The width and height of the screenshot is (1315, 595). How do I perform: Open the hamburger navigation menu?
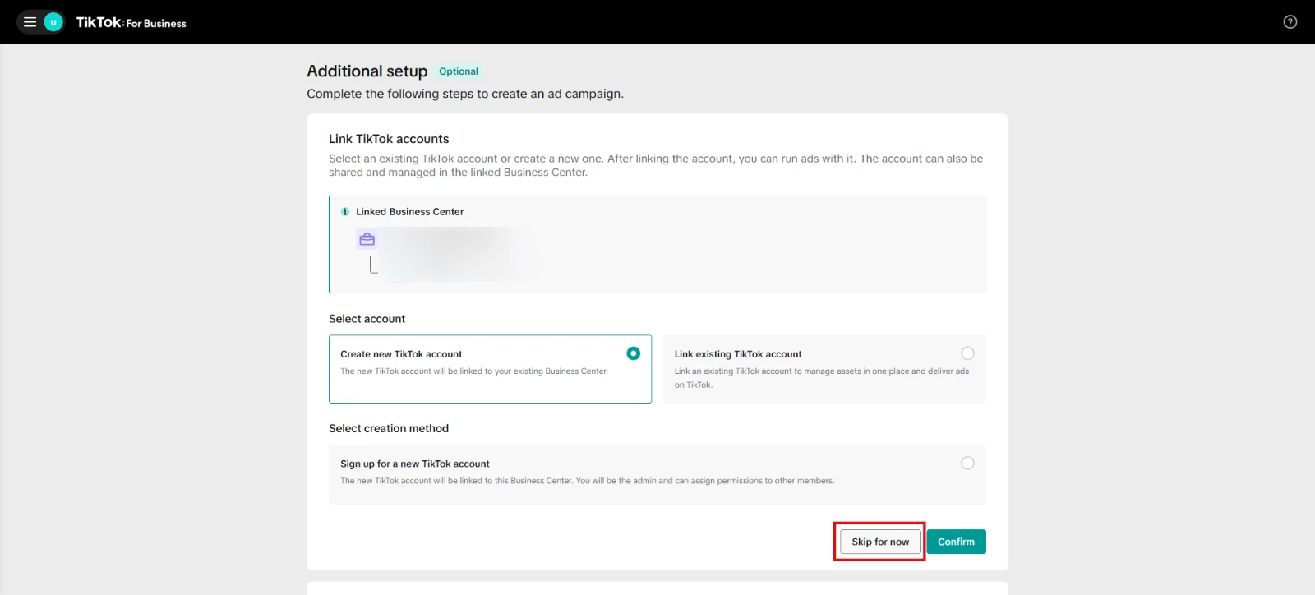pyautogui.click(x=30, y=22)
